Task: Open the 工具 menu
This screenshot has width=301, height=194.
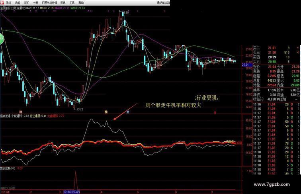Action: click(72, 3)
